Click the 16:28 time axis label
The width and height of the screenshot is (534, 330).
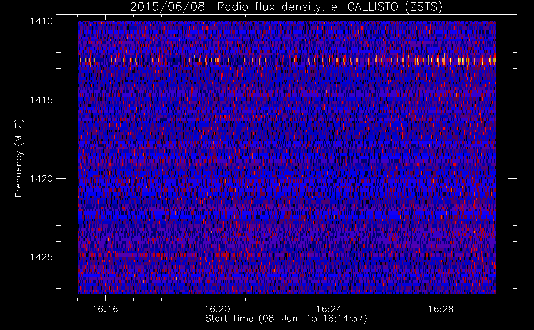pos(441,309)
